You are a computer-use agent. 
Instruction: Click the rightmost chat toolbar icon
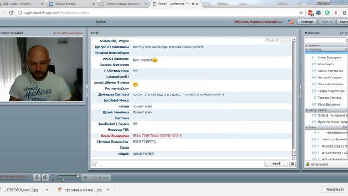pos(288,41)
